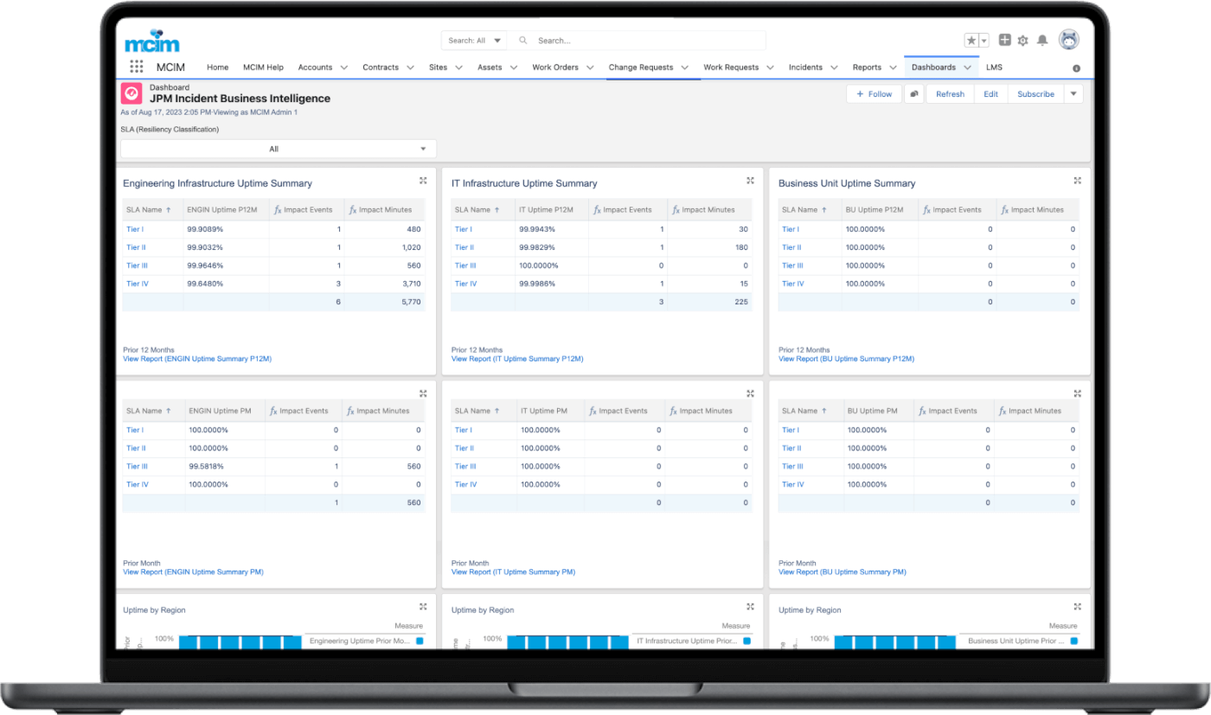1211x715 pixels.
Task: Expand the Business Unit Uptime Summary widget
Action: pos(1077,181)
